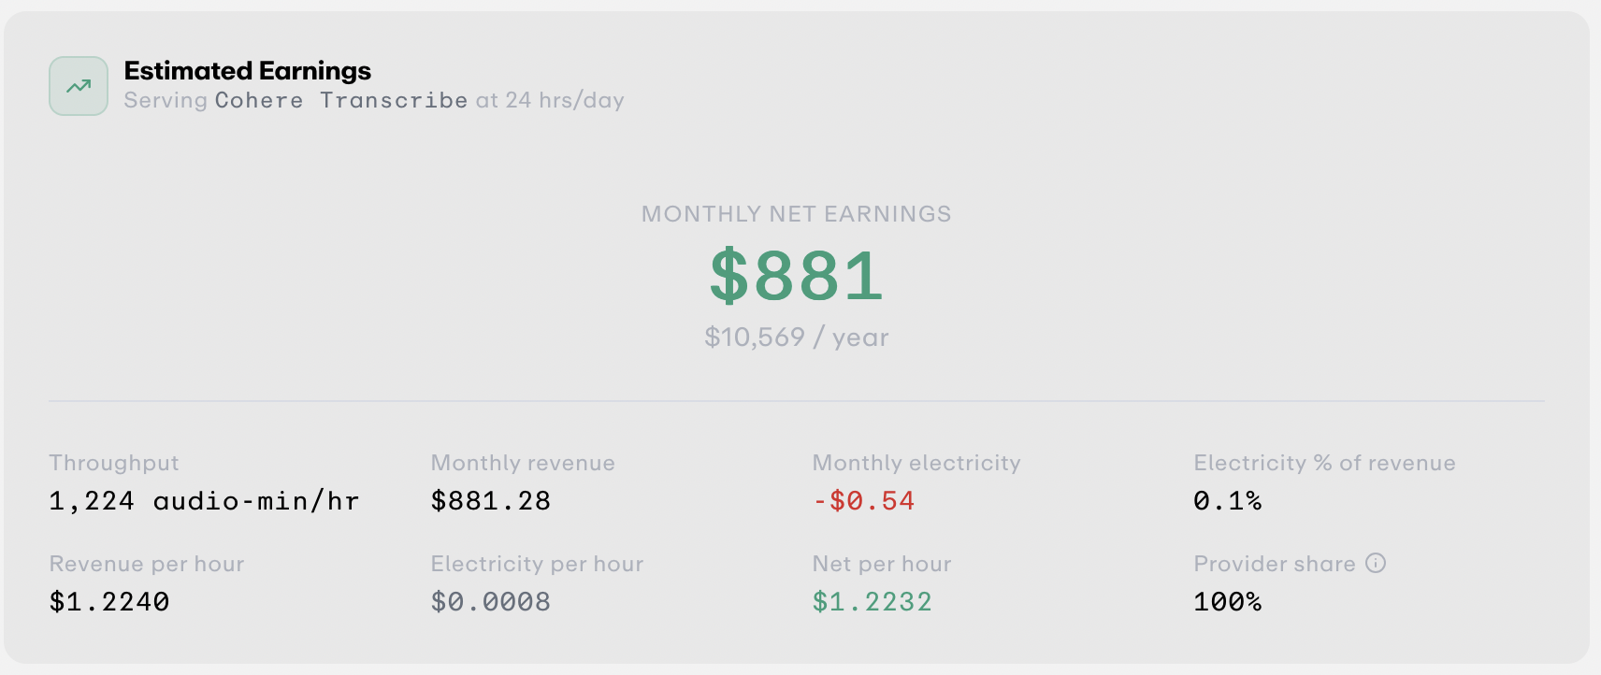Click the Monthly revenue label
Image resolution: width=1601 pixels, height=675 pixels.
click(523, 463)
